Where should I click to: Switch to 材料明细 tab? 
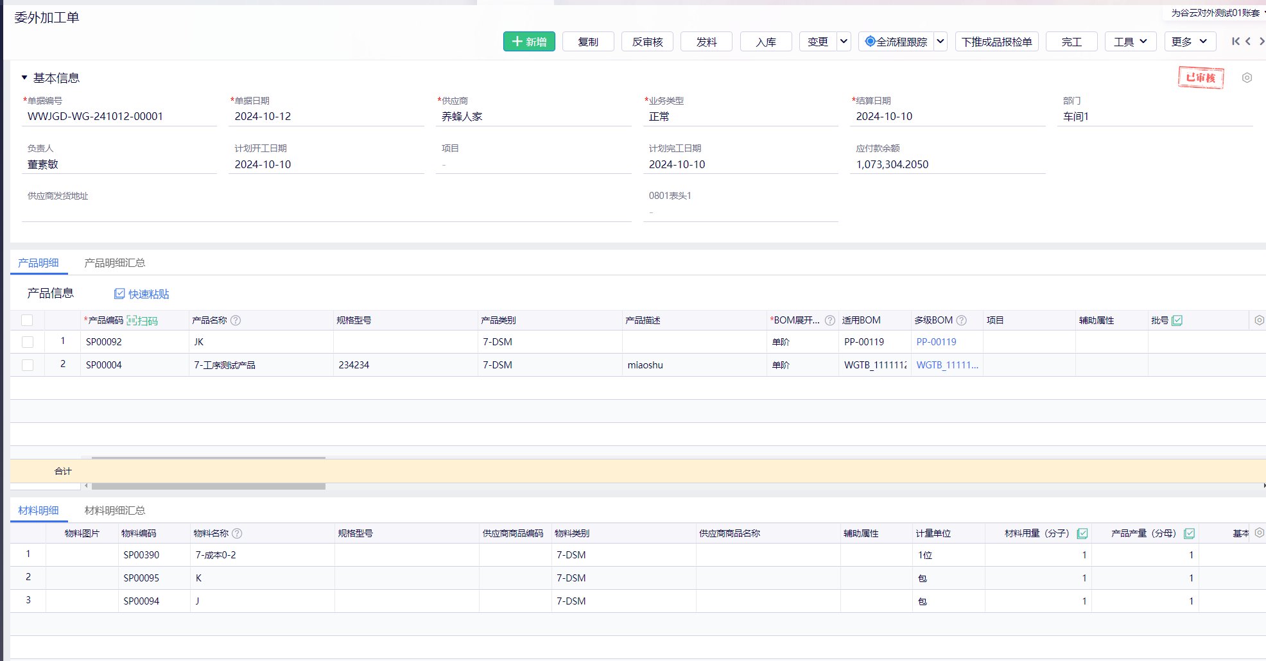pos(39,510)
